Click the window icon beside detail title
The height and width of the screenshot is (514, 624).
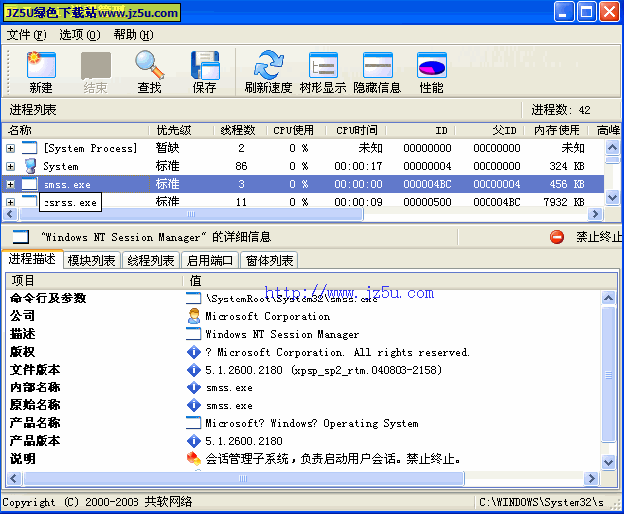click(21, 237)
